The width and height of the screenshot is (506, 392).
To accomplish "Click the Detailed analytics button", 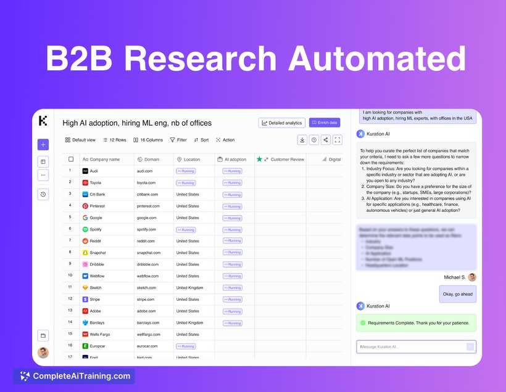I will pyautogui.click(x=282, y=123).
